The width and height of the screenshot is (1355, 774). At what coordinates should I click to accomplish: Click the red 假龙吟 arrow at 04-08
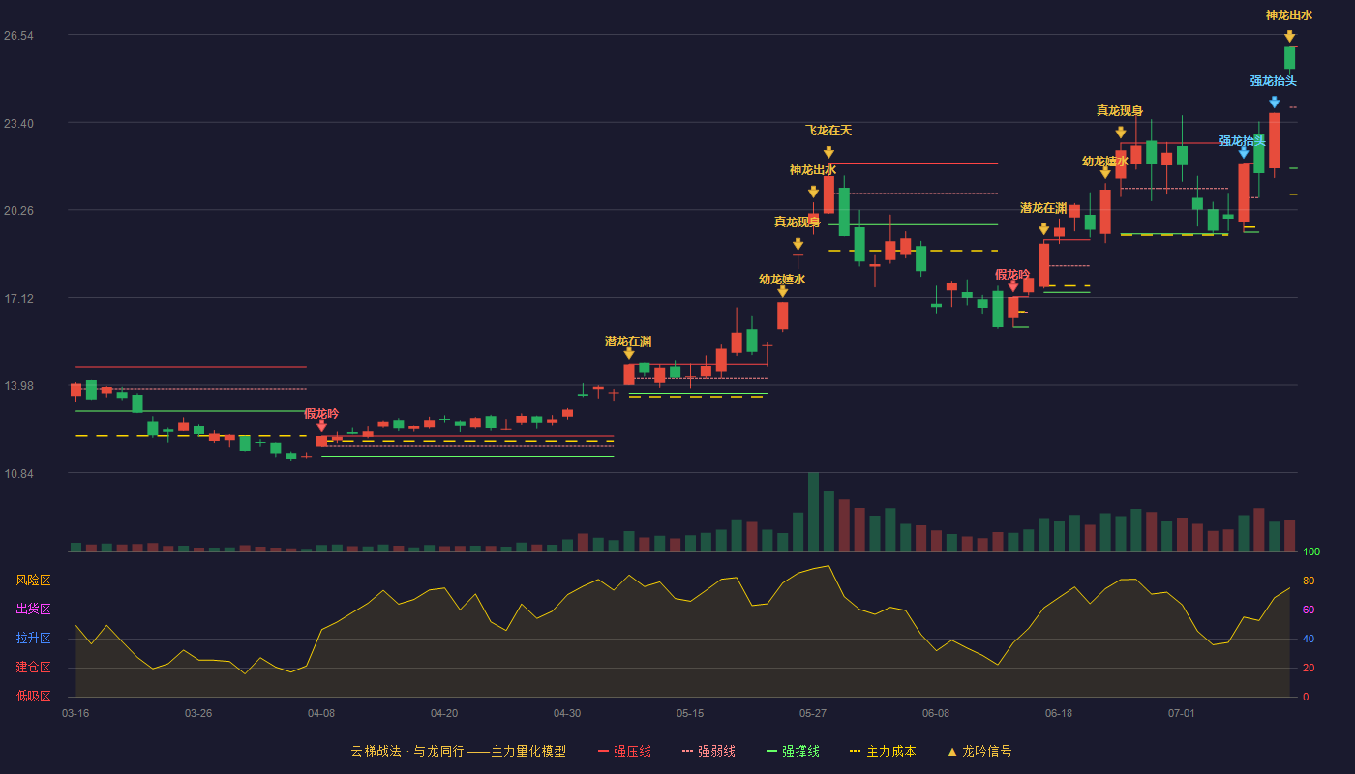pyautogui.click(x=321, y=425)
